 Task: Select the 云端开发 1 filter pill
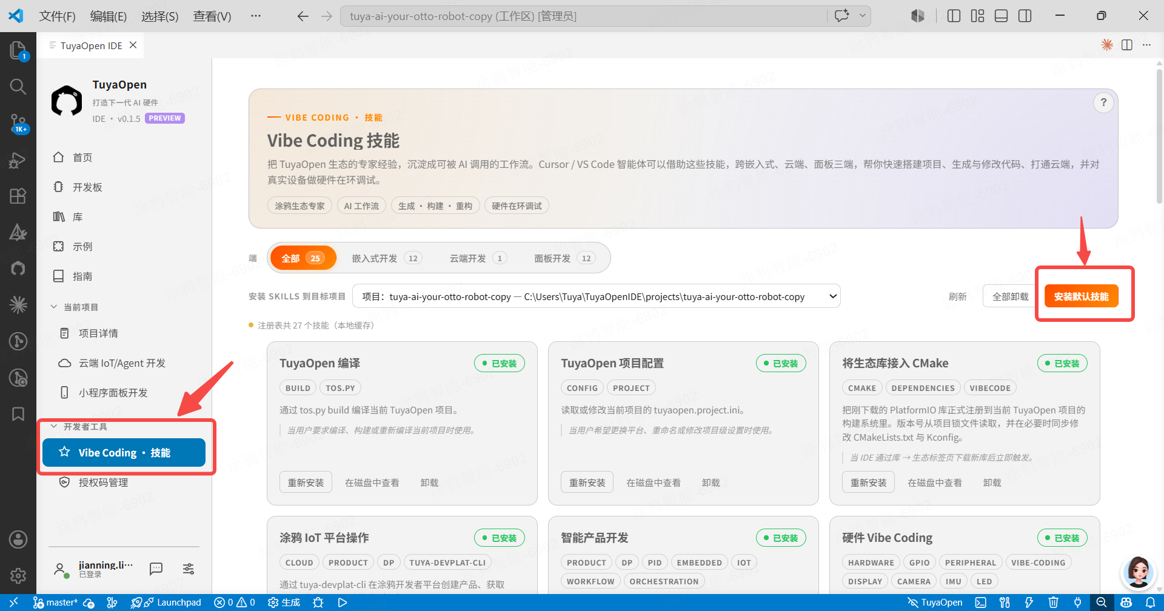click(477, 258)
